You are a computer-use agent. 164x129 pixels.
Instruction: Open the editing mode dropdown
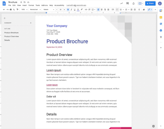click(x=150, y=10)
